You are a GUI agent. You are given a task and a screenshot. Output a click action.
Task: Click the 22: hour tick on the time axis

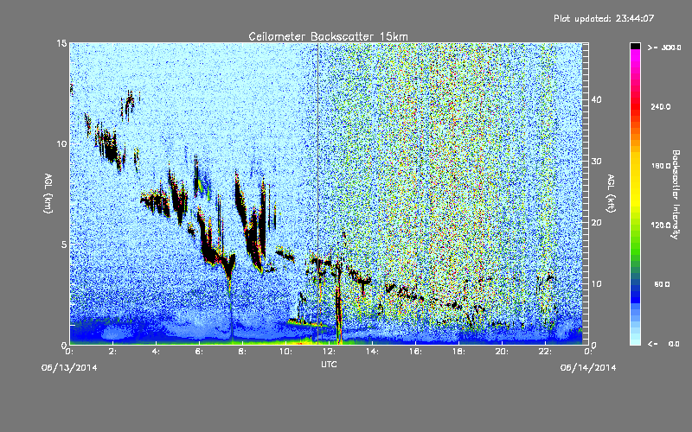click(546, 352)
